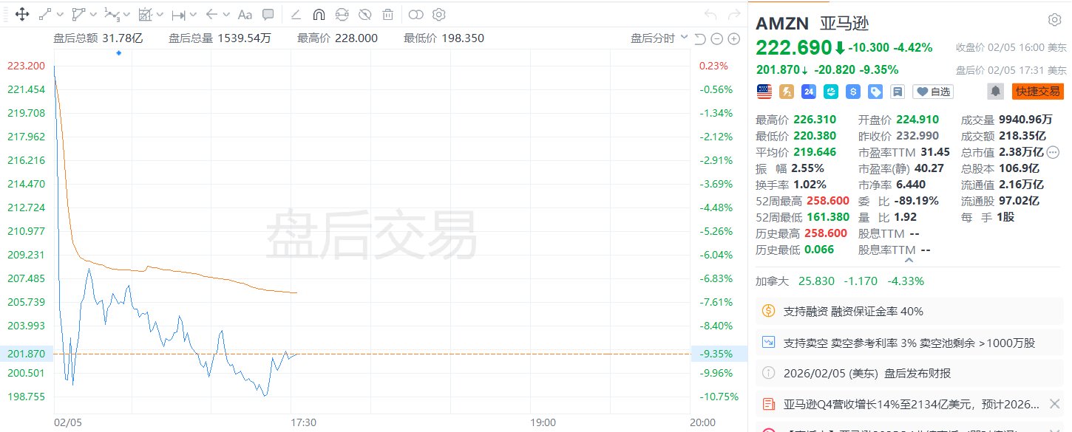
Task: Select the crosshair move cursor tool
Action: click(22, 14)
